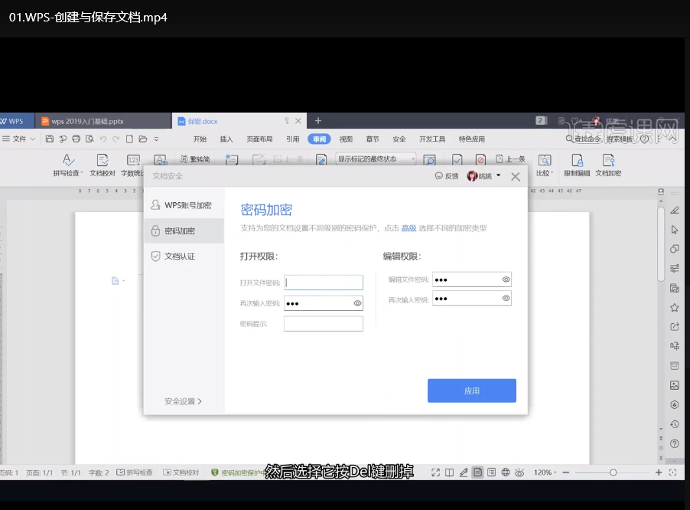
Task: Click the 文档校对 proofreading tool
Action: pyautogui.click(x=102, y=165)
